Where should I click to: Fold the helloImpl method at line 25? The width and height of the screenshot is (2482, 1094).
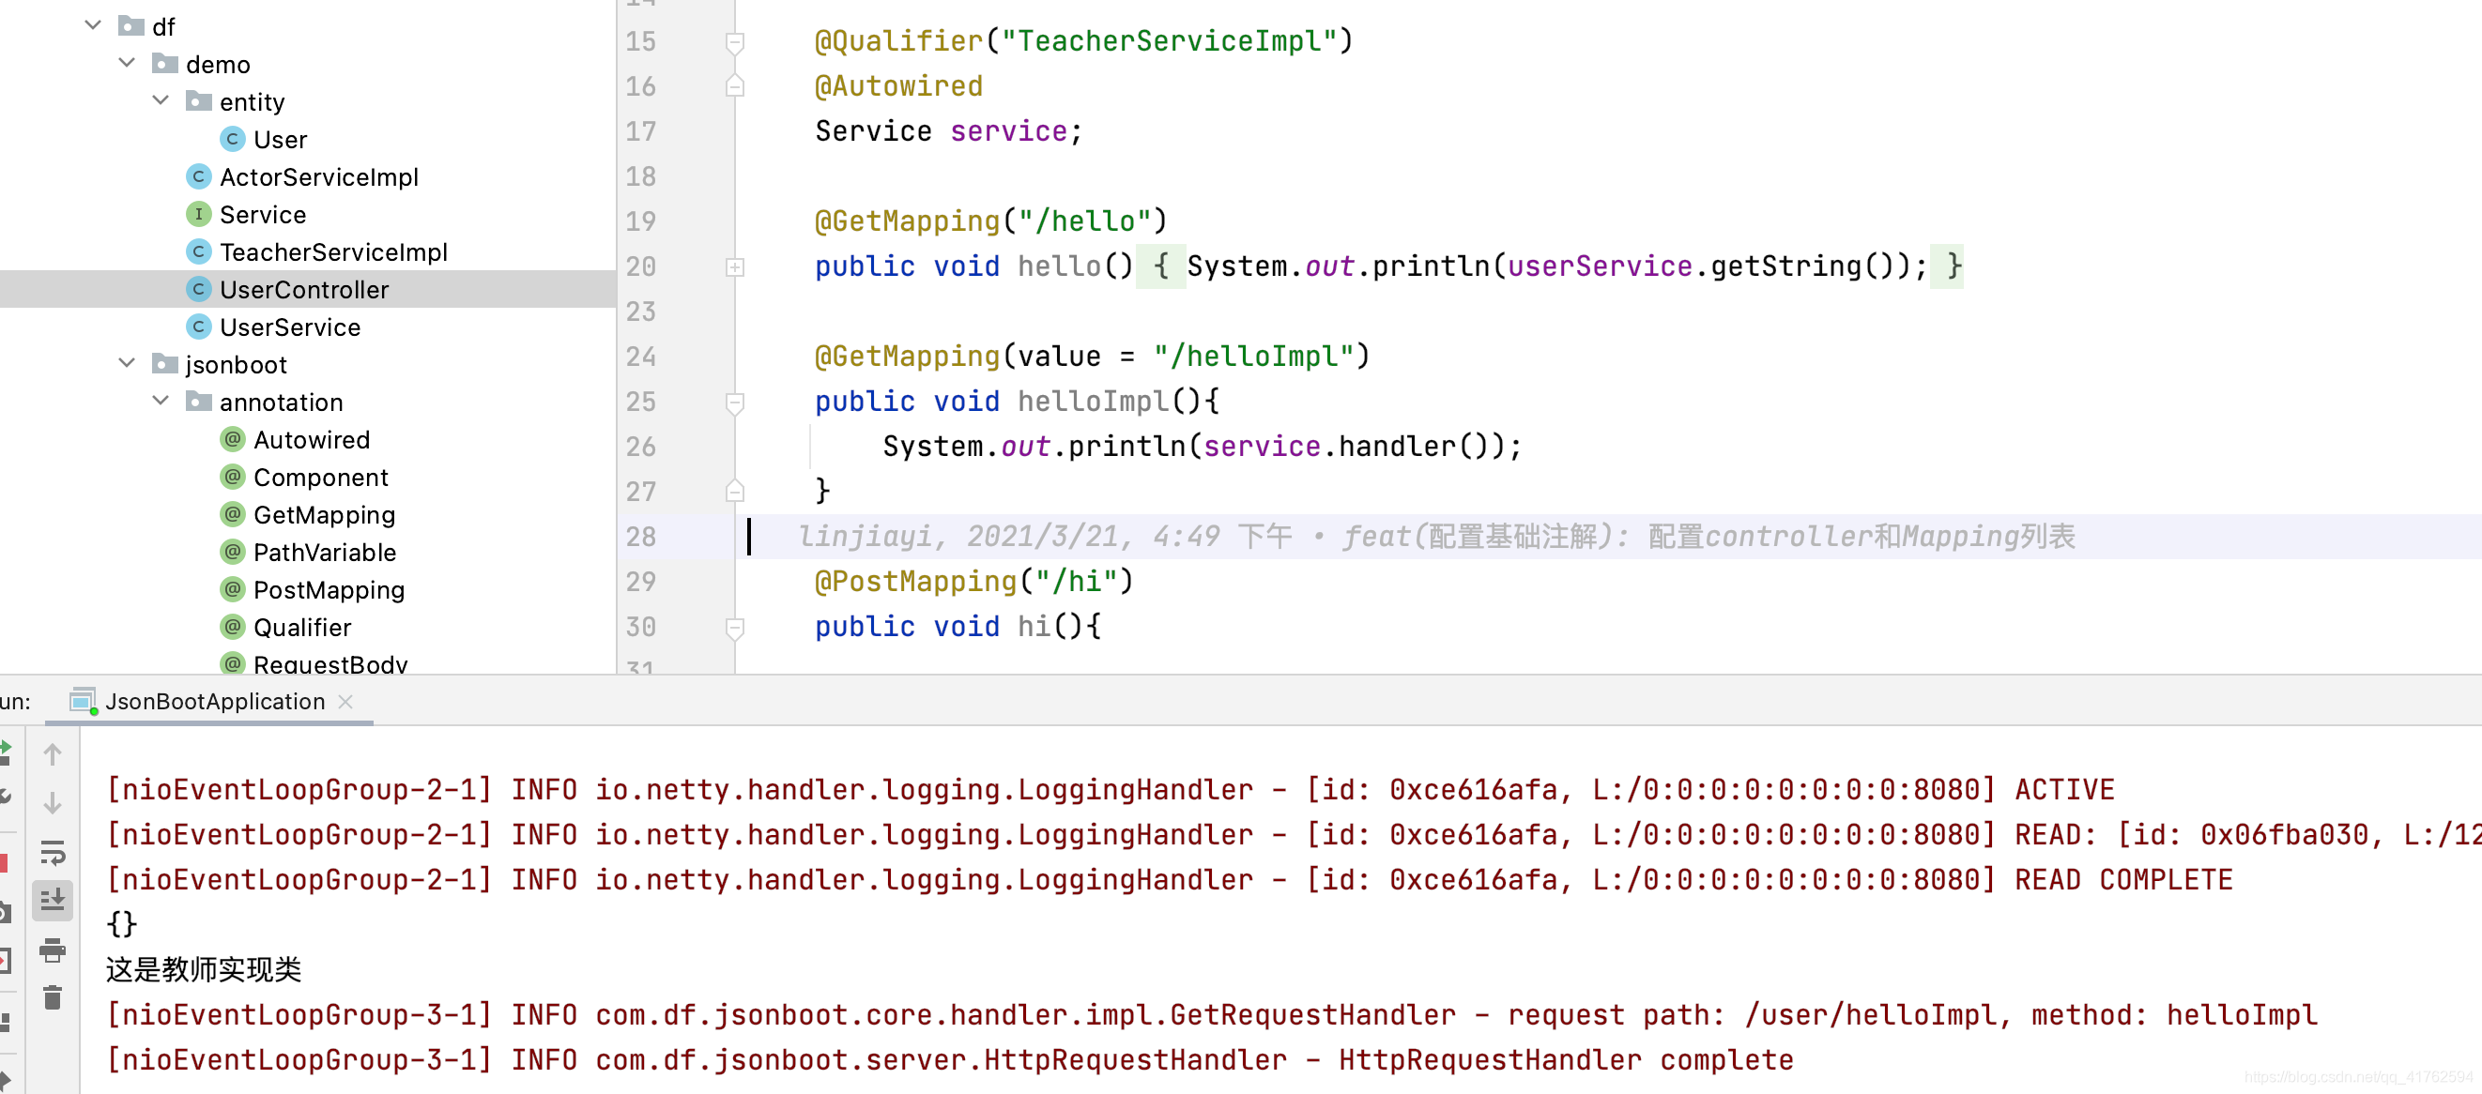(x=735, y=402)
